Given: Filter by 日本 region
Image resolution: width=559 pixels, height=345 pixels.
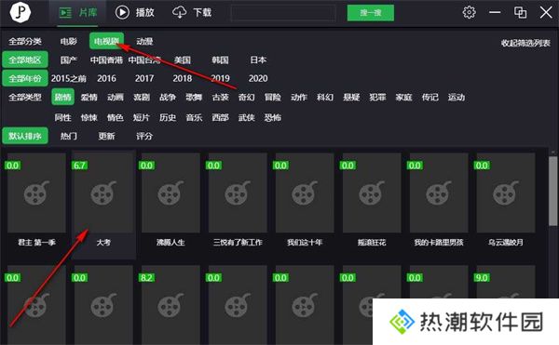Looking at the screenshot, I should pyautogui.click(x=258, y=60).
